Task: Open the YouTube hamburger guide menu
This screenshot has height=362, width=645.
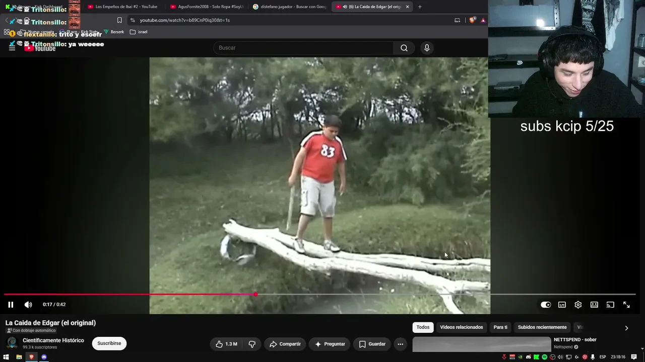Action: 12,48
